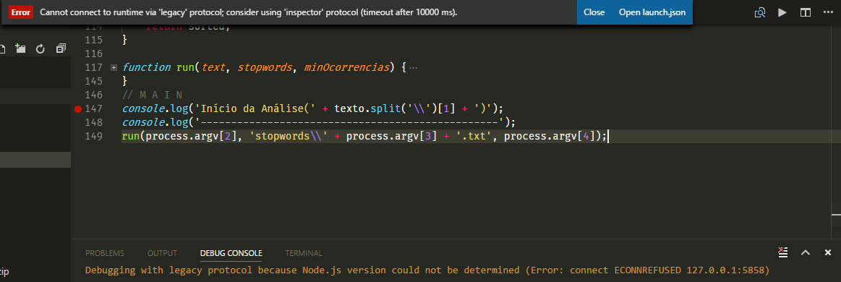Maximize the bottom panel with chevron
This screenshot has width=841, height=282.
coord(805,252)
